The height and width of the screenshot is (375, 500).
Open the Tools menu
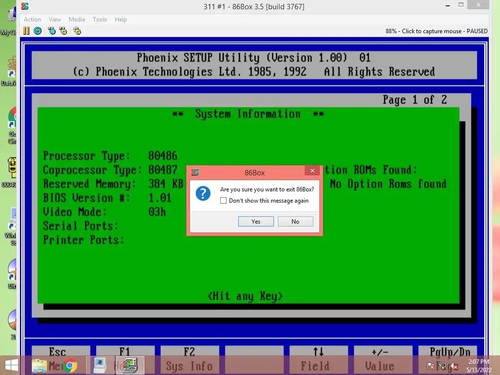coord(100,20)
